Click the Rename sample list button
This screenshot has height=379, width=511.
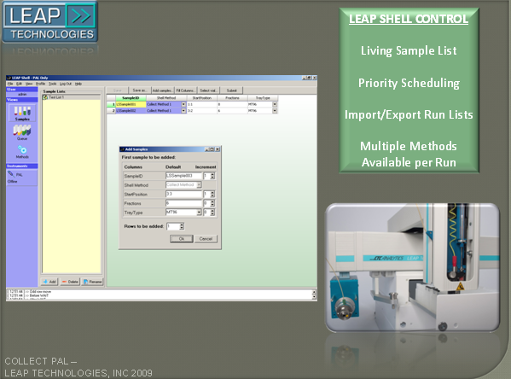pos(92,282)
